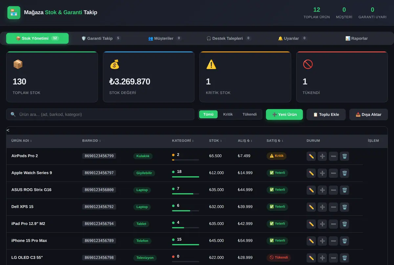Viewport: 394px width, 265px height.
Task: Sort by the Barkod column header
Action: pos(92,141)
